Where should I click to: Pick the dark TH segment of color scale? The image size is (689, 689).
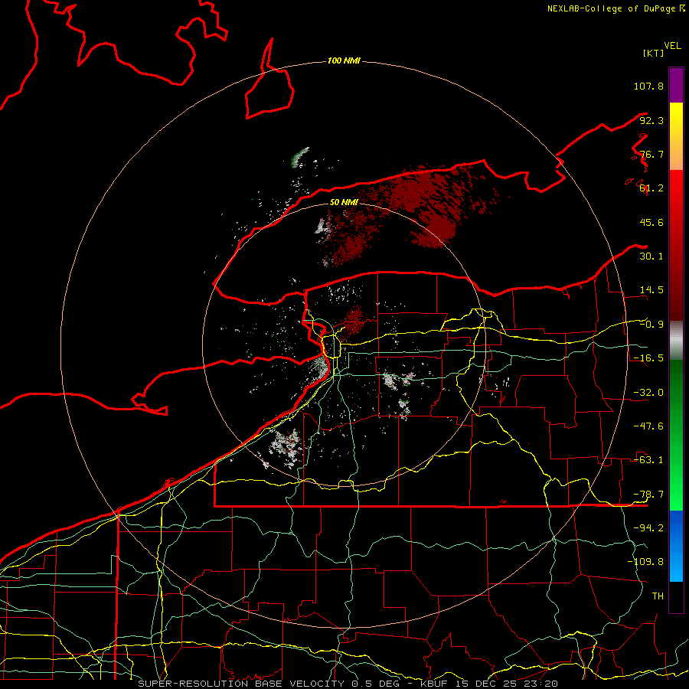(x=676, y=597)
